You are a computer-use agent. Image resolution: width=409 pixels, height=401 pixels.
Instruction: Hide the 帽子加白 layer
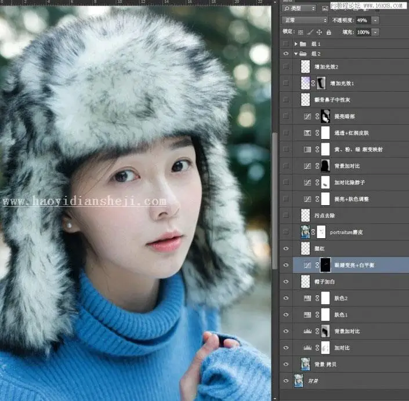pyautogui.click(x=286, y=282)
